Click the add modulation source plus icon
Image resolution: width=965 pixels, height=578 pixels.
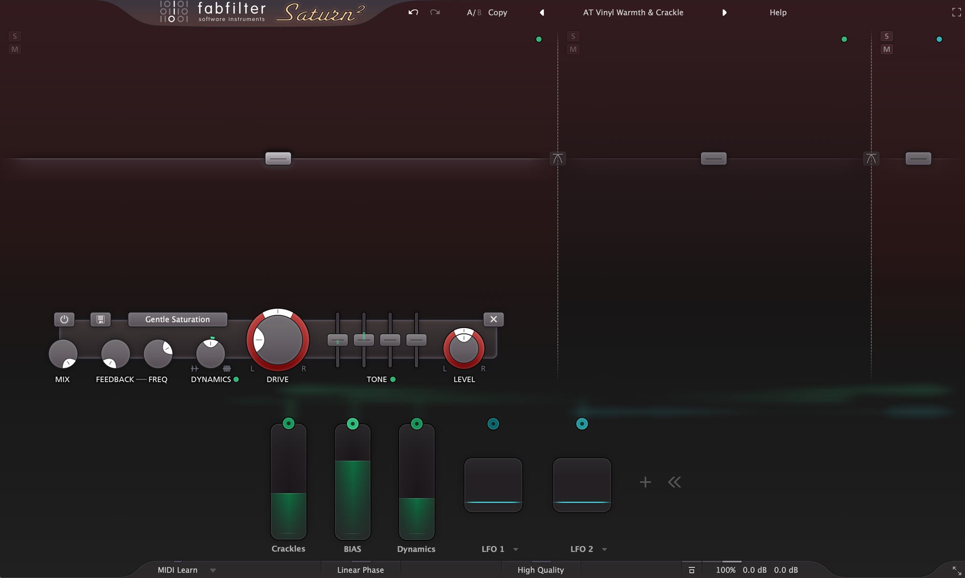tap(645, 482)
